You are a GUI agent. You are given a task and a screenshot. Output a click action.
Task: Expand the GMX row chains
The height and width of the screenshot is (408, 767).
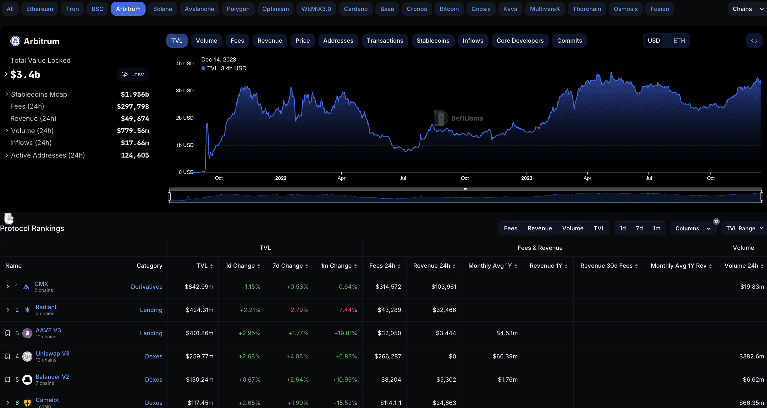pos(8,287)
